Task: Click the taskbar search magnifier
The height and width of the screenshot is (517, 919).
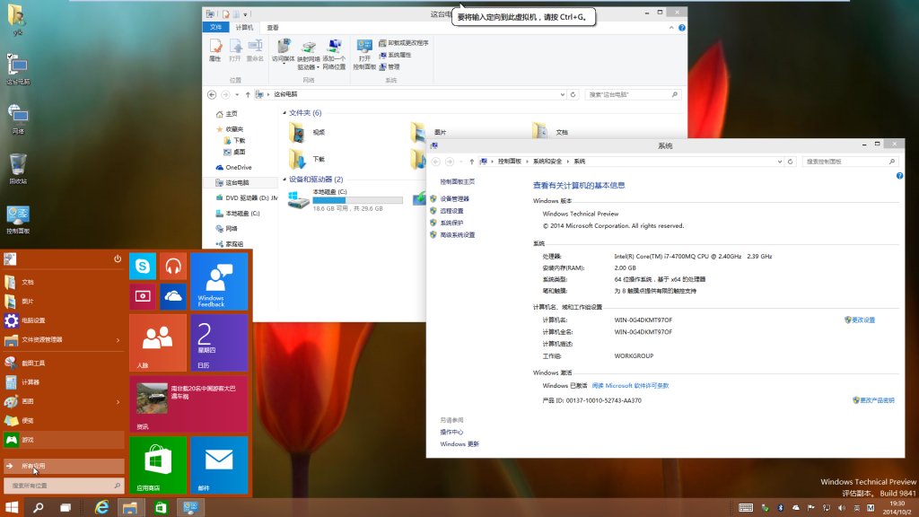Action: tap(38, 508)
